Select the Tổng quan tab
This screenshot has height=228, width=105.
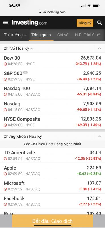[41, 35]
